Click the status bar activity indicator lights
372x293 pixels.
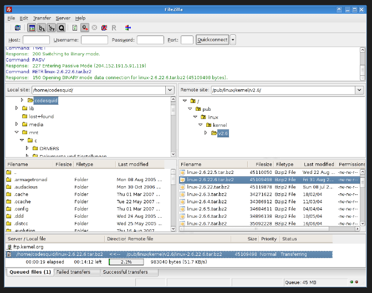pos(354,282)
